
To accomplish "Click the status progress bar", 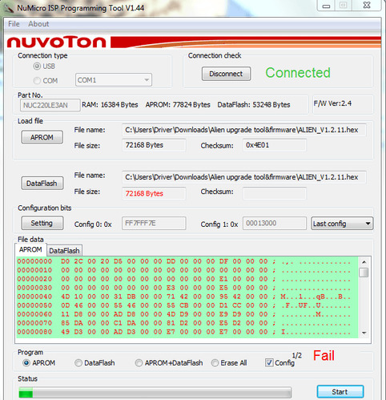I will point(155,393).
